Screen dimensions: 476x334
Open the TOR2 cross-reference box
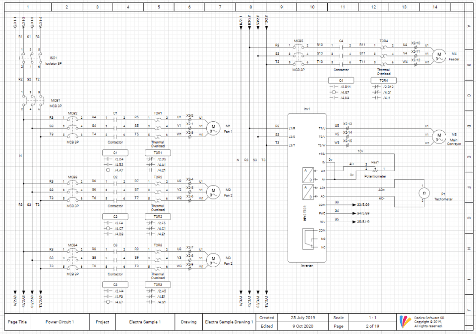(158, 217)
